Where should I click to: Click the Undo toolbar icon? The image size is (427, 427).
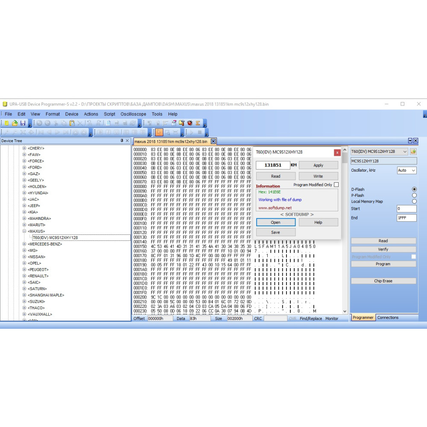[39, 123]
